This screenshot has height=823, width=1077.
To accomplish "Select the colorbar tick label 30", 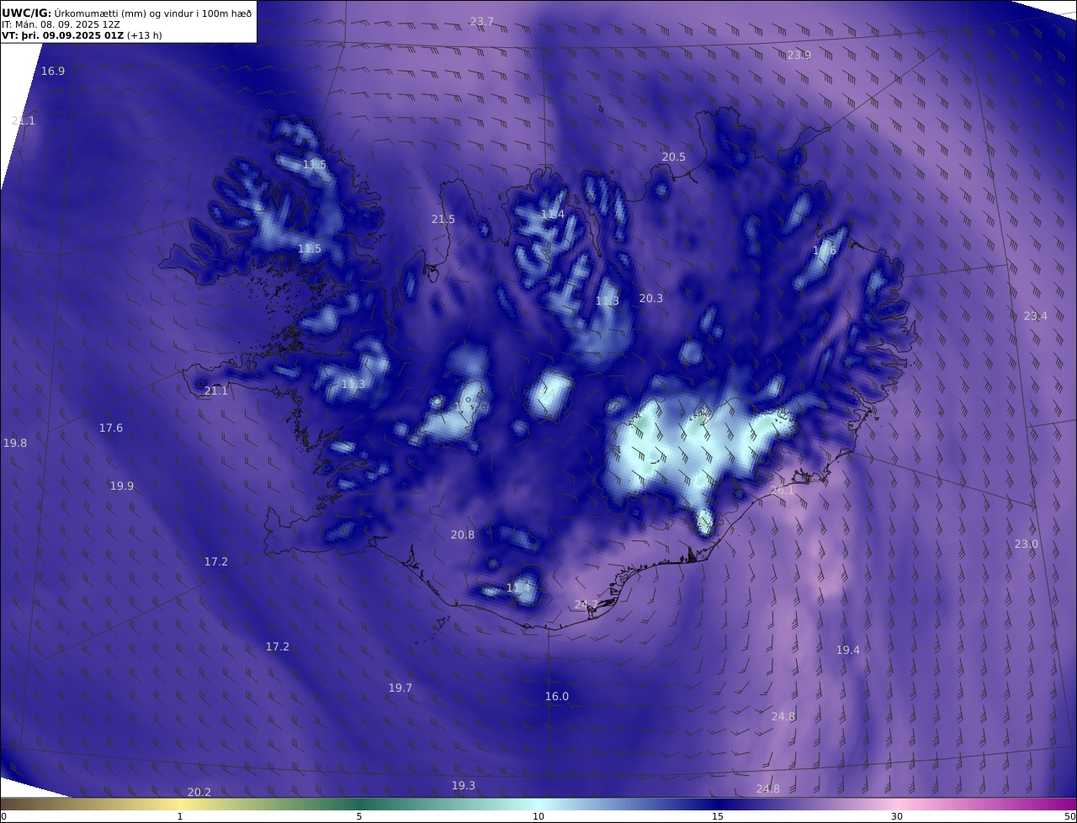I will [897, 817].
